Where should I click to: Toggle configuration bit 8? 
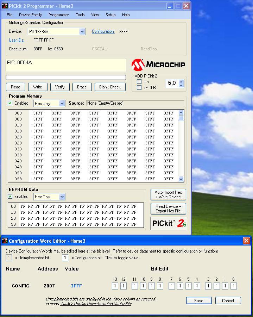click(x=160, y=286)
